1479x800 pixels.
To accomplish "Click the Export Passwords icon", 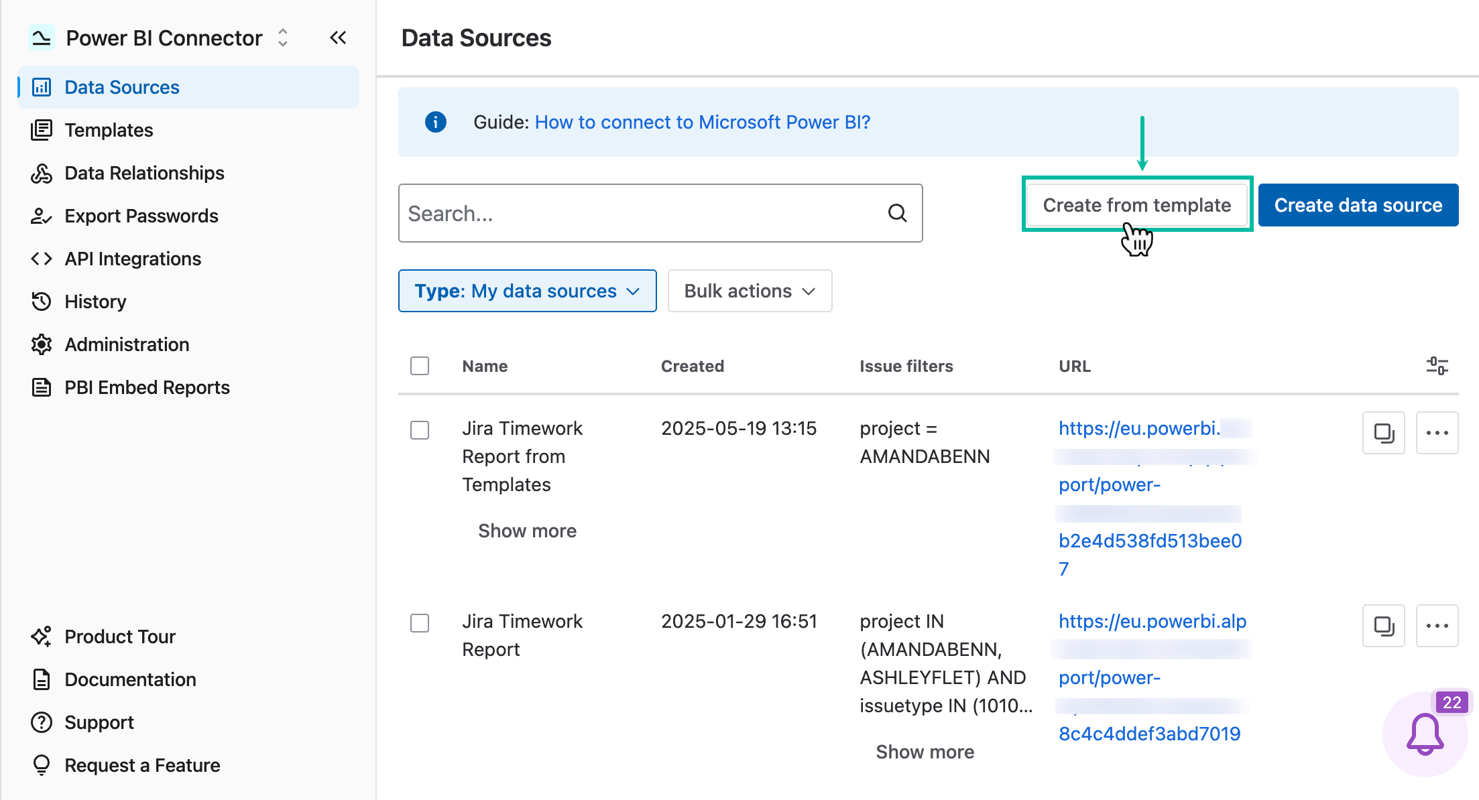I will click(42, 216).
